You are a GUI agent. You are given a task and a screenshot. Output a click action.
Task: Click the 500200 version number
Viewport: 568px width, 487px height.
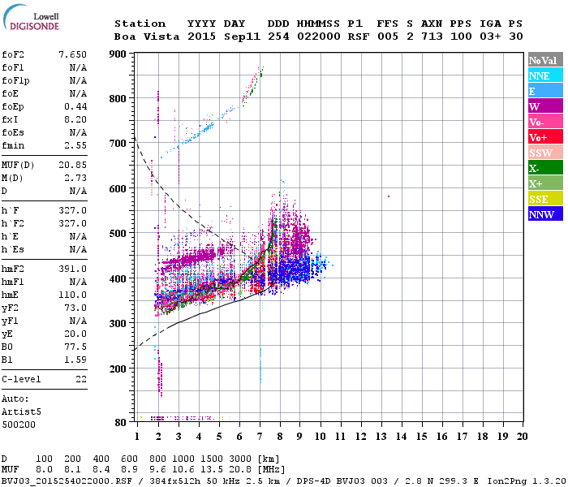tap(19, 425)
